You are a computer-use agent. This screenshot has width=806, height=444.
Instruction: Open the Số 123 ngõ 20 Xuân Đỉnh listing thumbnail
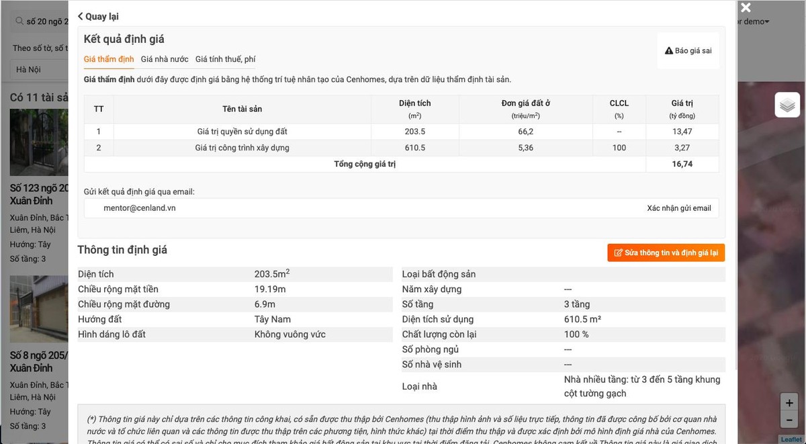37,142
